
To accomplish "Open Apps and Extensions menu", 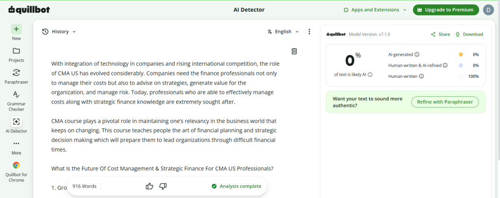I will 375,10.
